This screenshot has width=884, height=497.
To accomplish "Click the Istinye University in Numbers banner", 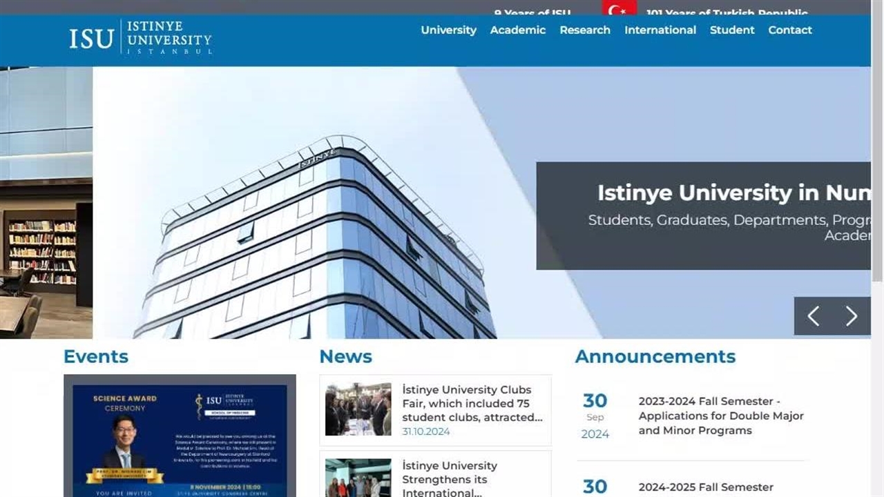I will (x=703, y=215).
